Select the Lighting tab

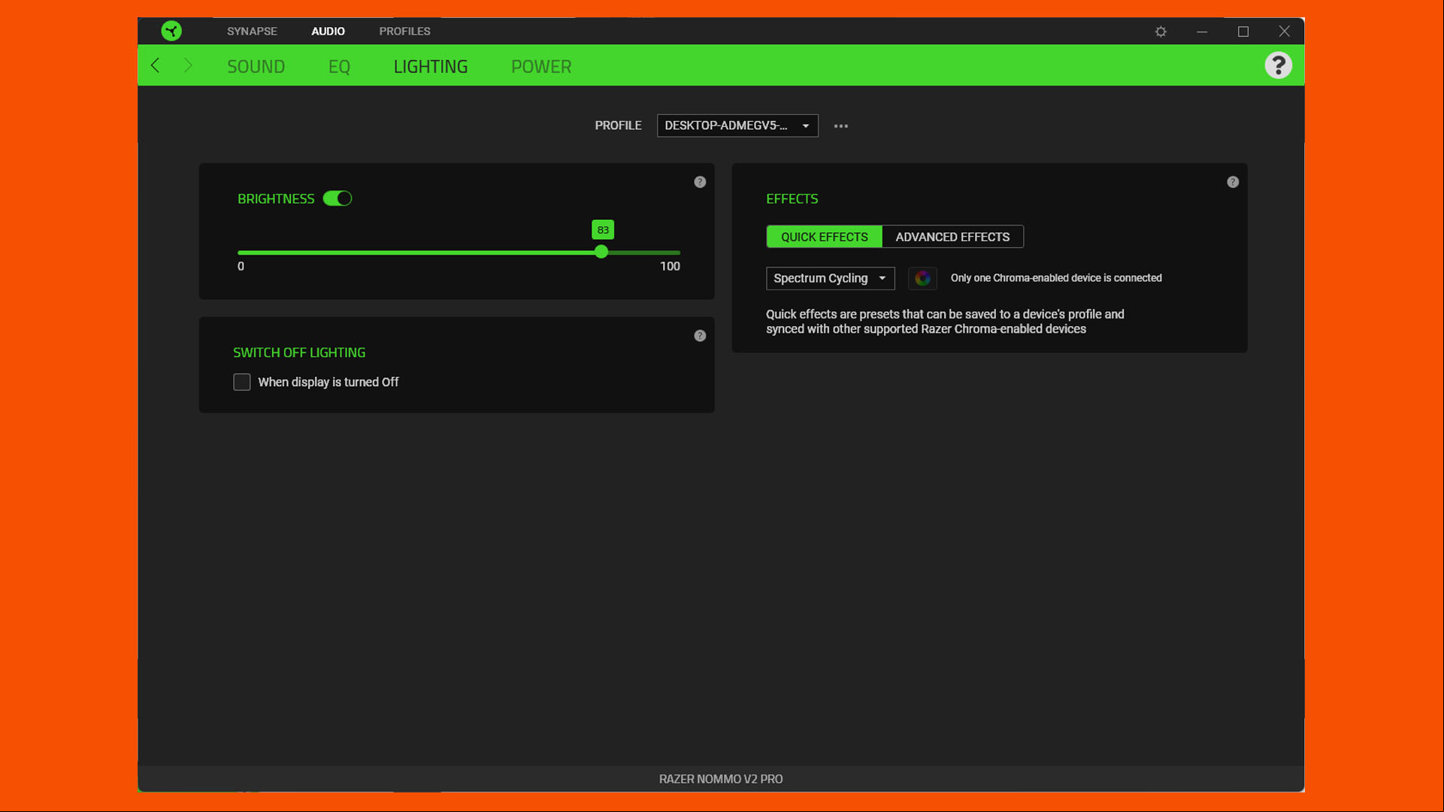pos(431,66)
